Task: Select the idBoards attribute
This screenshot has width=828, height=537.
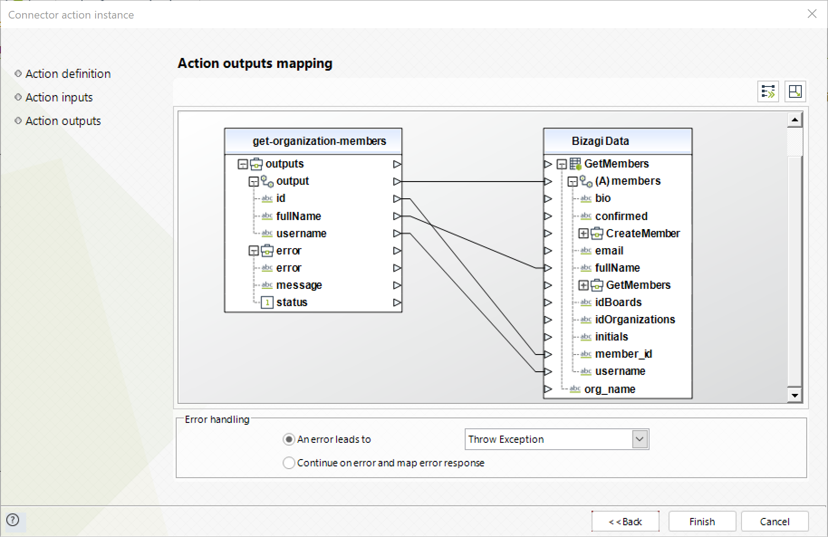Action: 618,302
